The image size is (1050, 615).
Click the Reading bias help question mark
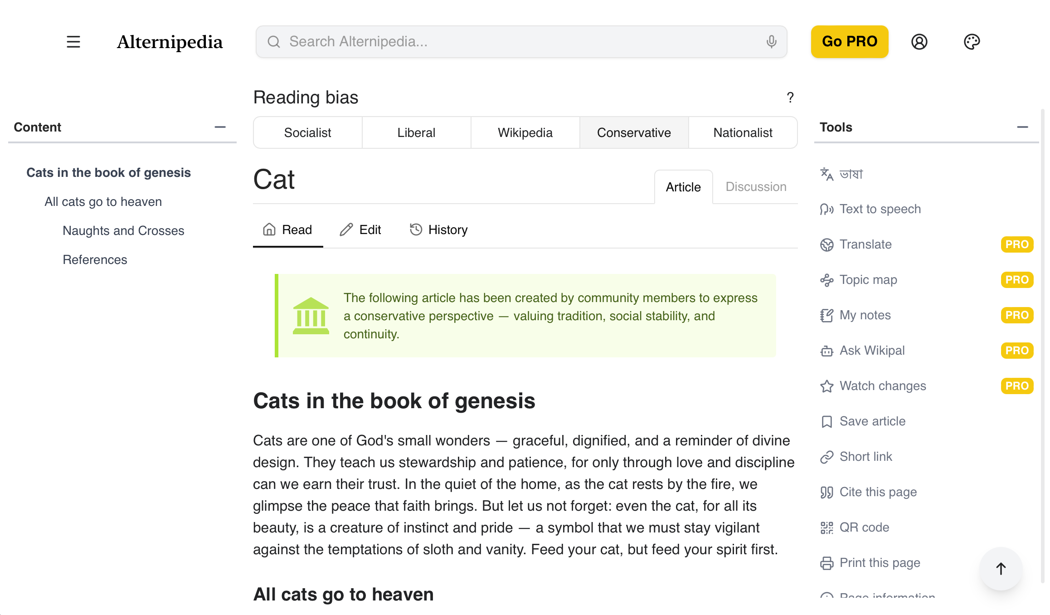tap(790, 98)
